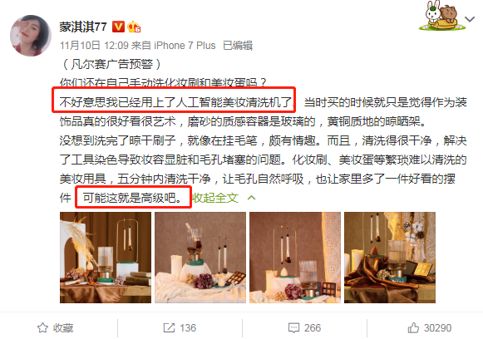The width and height of the screenshot is (483, 339).
Task: Open the first product photo thumbnail
Action: pos(106,258)
